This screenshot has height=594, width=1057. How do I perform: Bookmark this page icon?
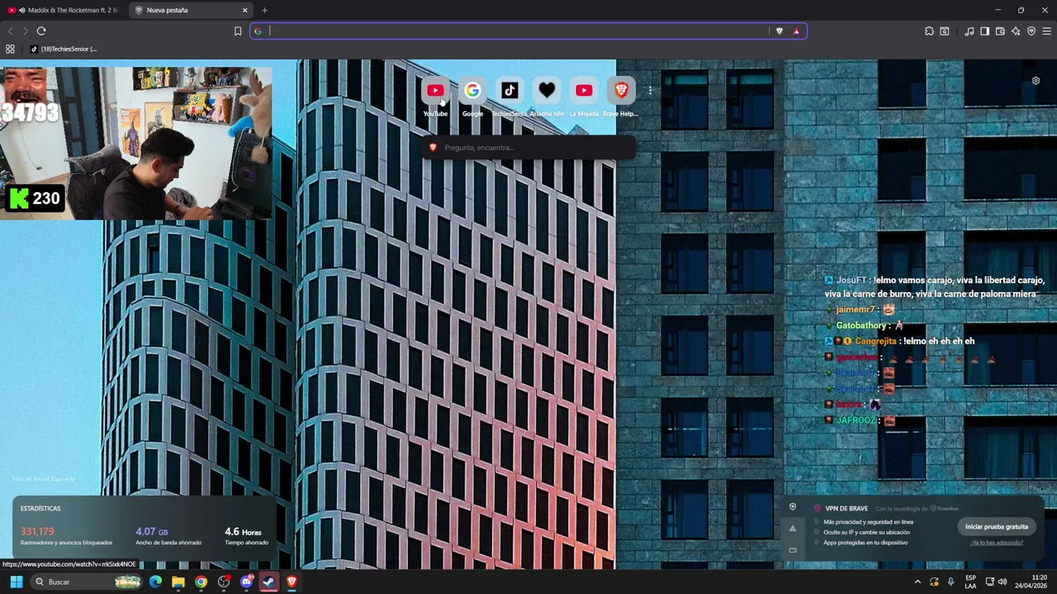238,31
